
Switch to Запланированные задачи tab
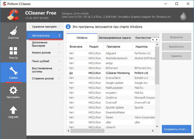115,38
